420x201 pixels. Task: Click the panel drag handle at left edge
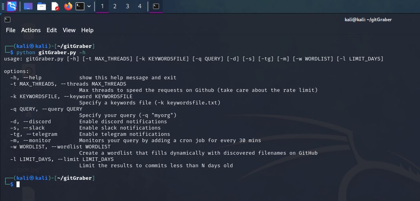3,6
